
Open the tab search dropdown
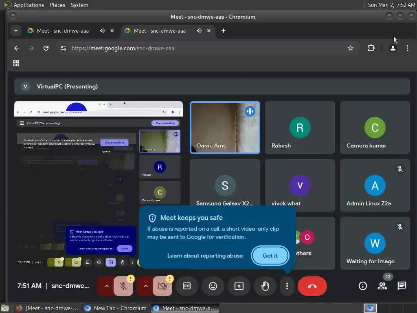(x=16, y=31)
